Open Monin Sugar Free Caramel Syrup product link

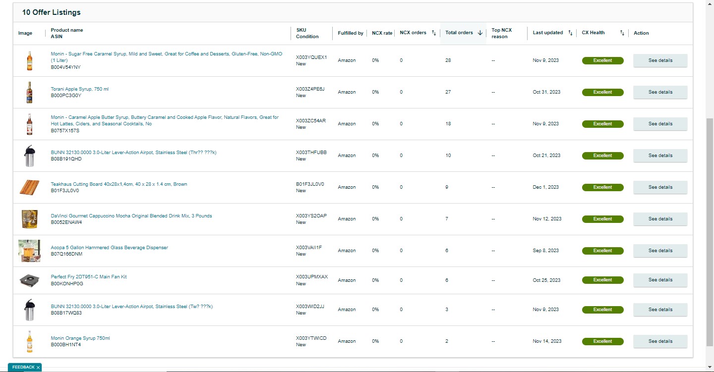(167, 57)
